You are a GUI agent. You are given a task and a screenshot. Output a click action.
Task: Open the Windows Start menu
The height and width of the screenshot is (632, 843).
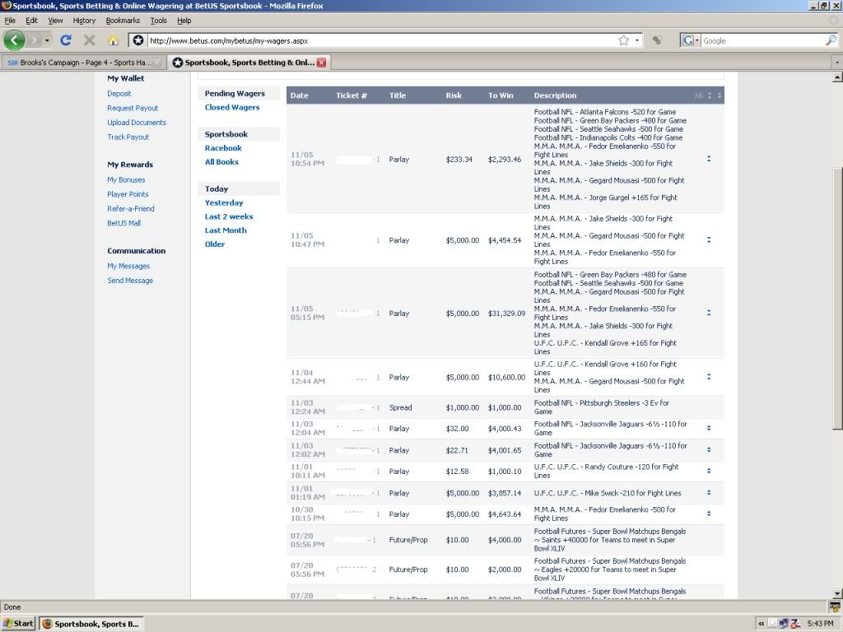tap(18, 624)
